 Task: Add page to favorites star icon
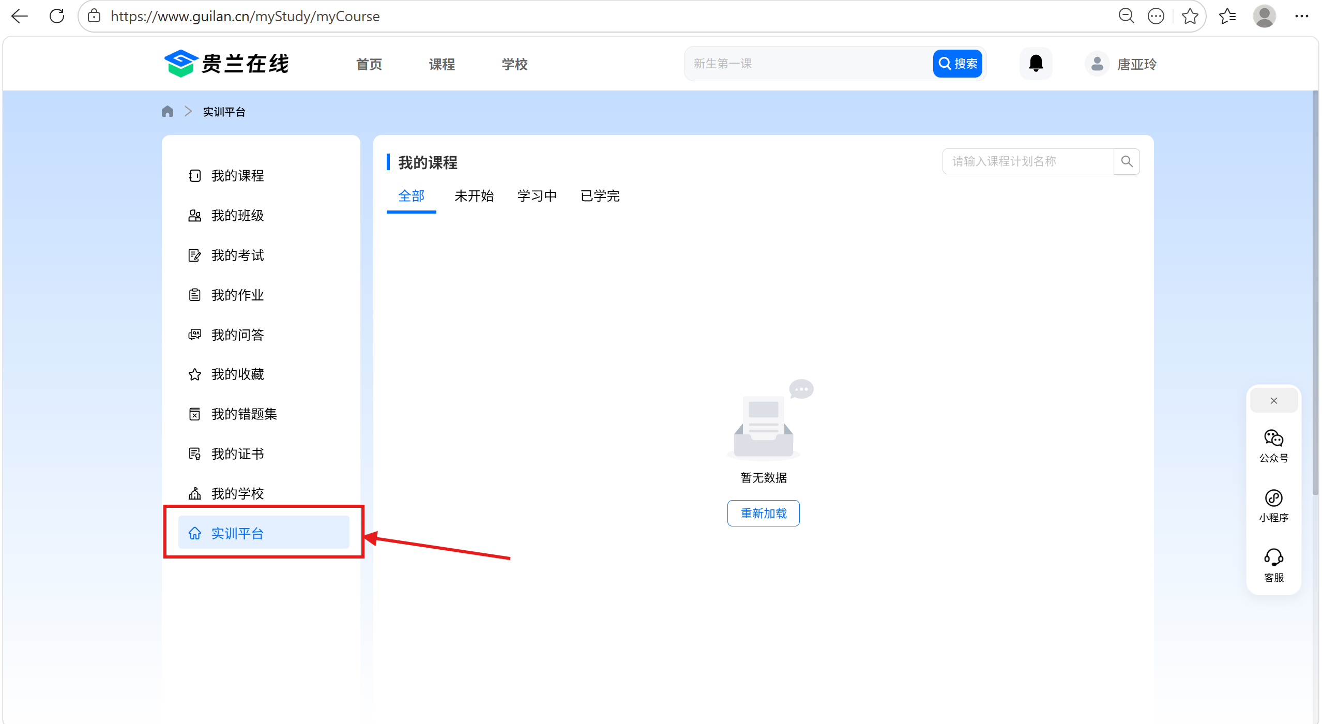point(1189,16)
